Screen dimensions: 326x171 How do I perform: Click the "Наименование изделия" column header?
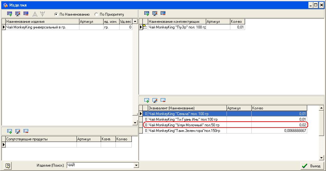42,22
